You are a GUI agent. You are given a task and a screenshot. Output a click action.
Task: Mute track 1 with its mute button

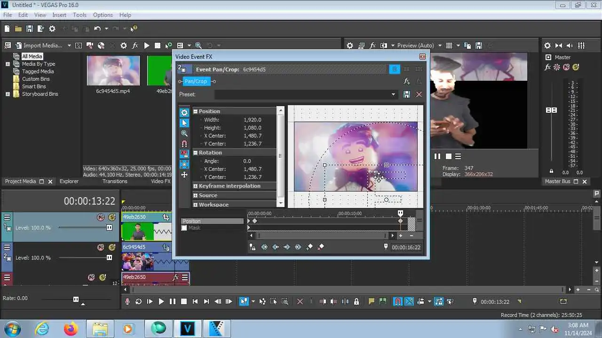click(101, 217)
